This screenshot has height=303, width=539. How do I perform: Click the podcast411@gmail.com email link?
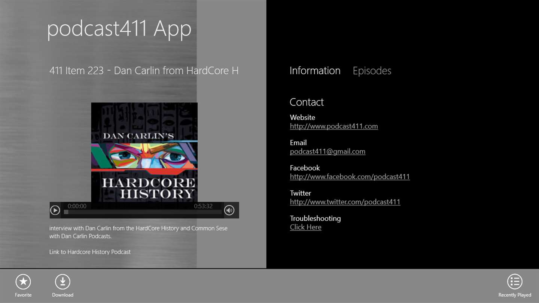point(328,151)
